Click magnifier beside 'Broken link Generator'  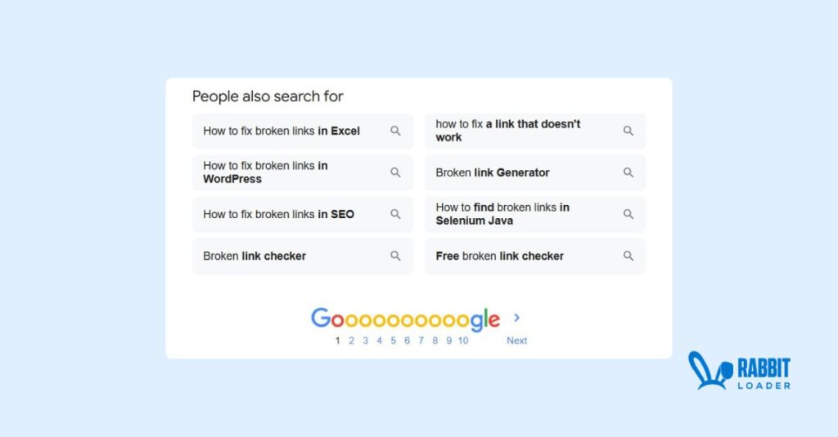point(628,172)
